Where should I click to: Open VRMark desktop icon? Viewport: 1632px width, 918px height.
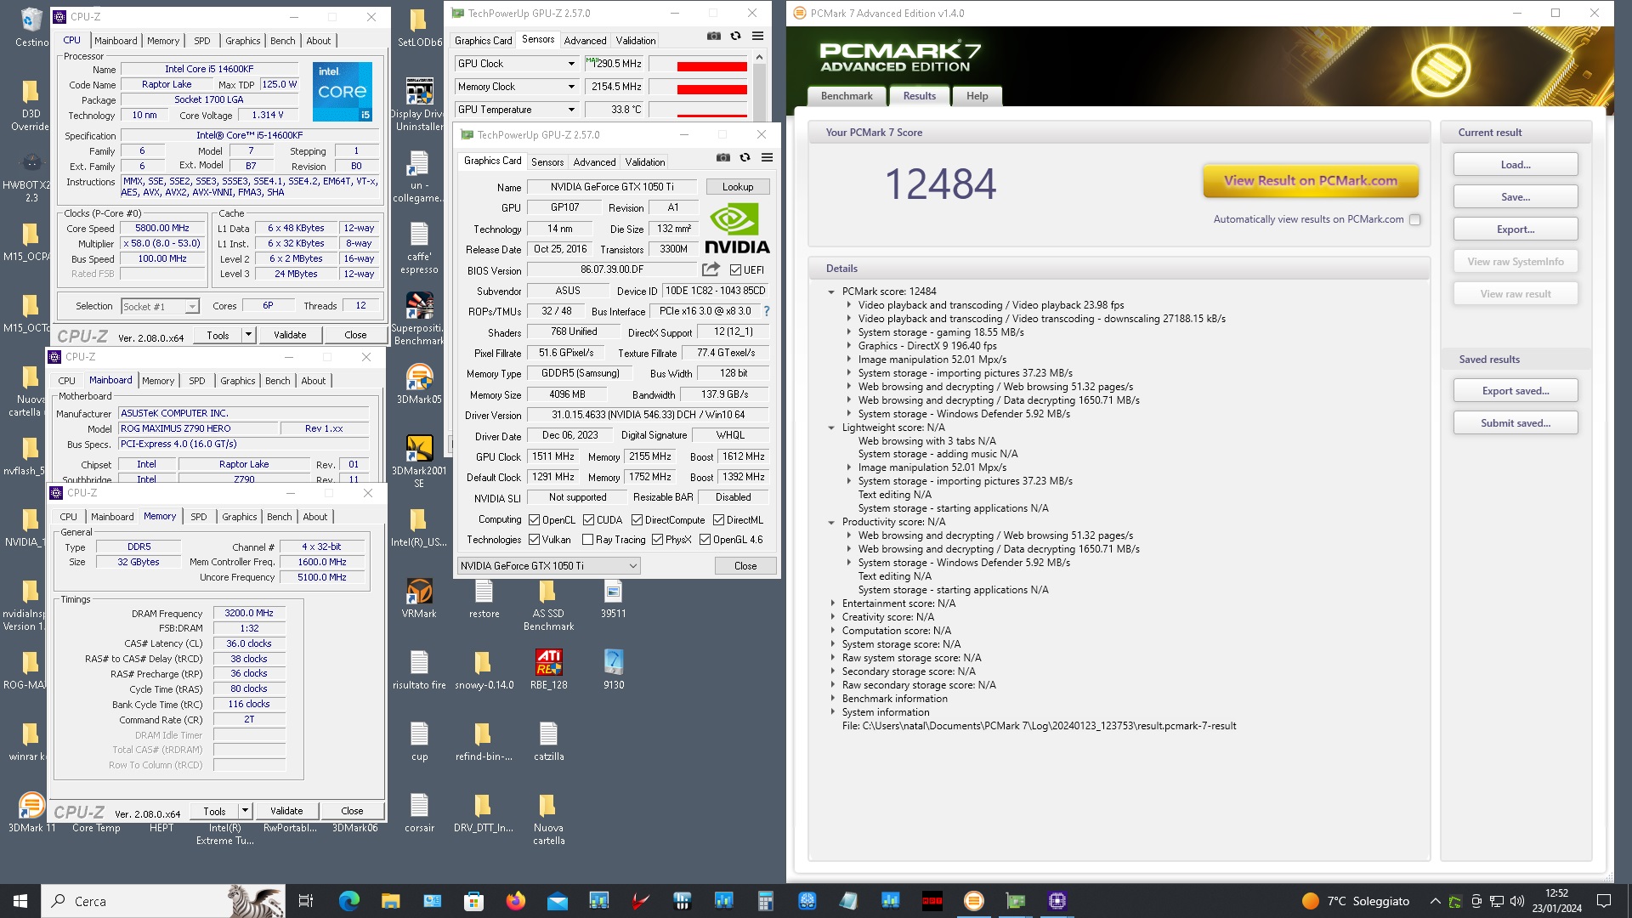click(419, 598)
